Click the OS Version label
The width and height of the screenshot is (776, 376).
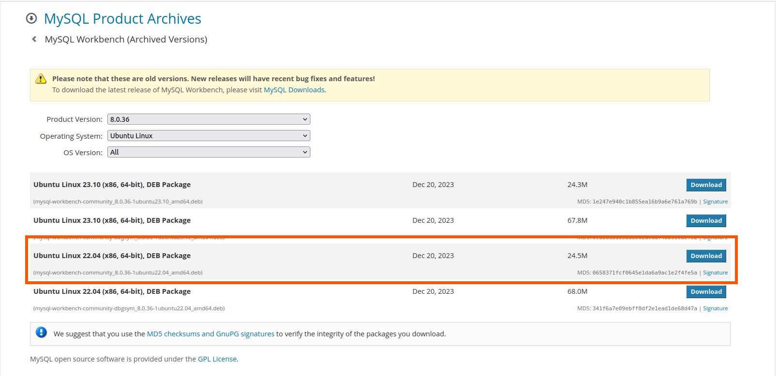click(83, 153)
